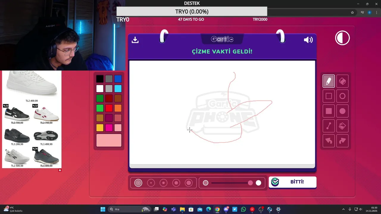
Task: Open File Explorer from the taskbar
Action: (x=182, y=209)
